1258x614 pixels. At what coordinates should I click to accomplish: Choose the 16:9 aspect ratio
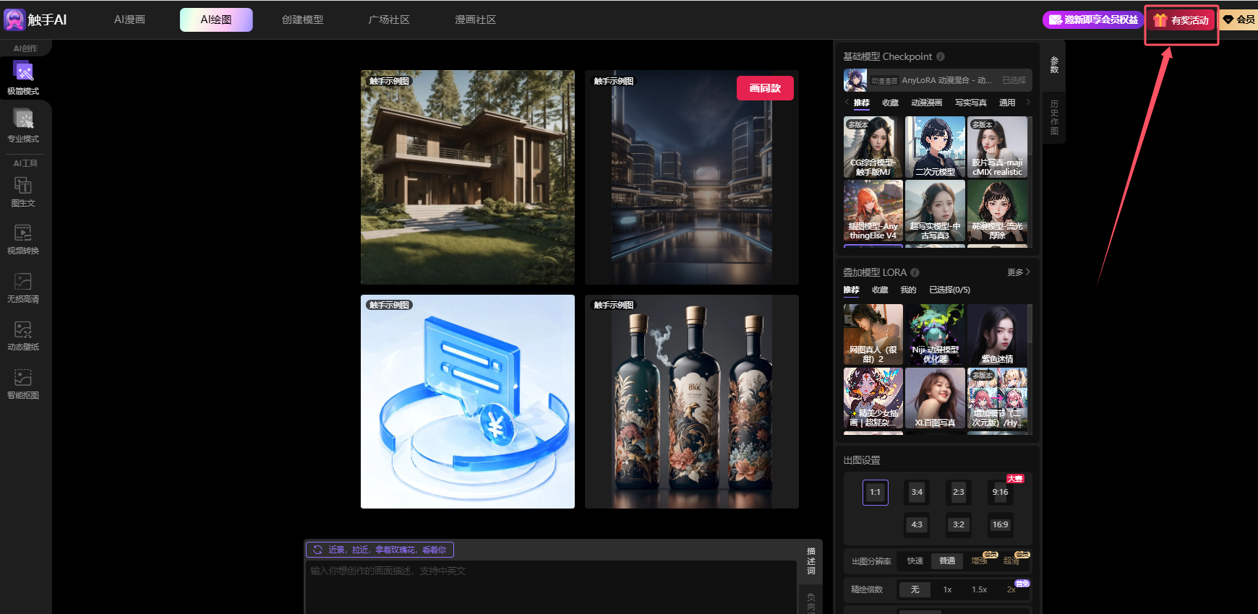click(x=1000, y=524)
